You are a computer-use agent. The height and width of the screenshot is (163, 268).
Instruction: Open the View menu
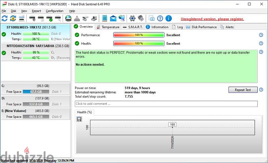point(24,11)
